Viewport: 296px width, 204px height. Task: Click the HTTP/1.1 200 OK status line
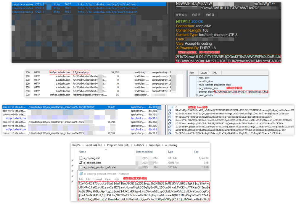click(x=189, y=22)
